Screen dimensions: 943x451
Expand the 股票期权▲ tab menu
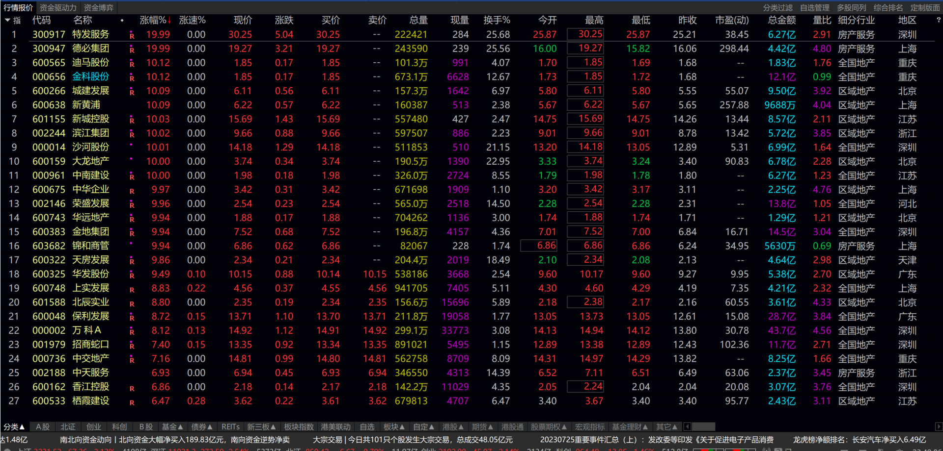coord(549,427)
